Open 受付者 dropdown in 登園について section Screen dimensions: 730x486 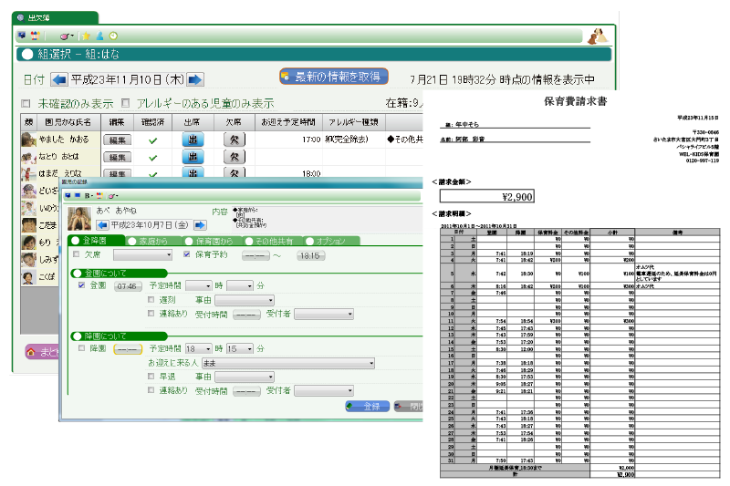pos(324,315)
